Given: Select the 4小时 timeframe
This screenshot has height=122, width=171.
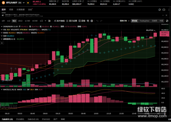Looking at the screenshot, I should click(35, 21).
